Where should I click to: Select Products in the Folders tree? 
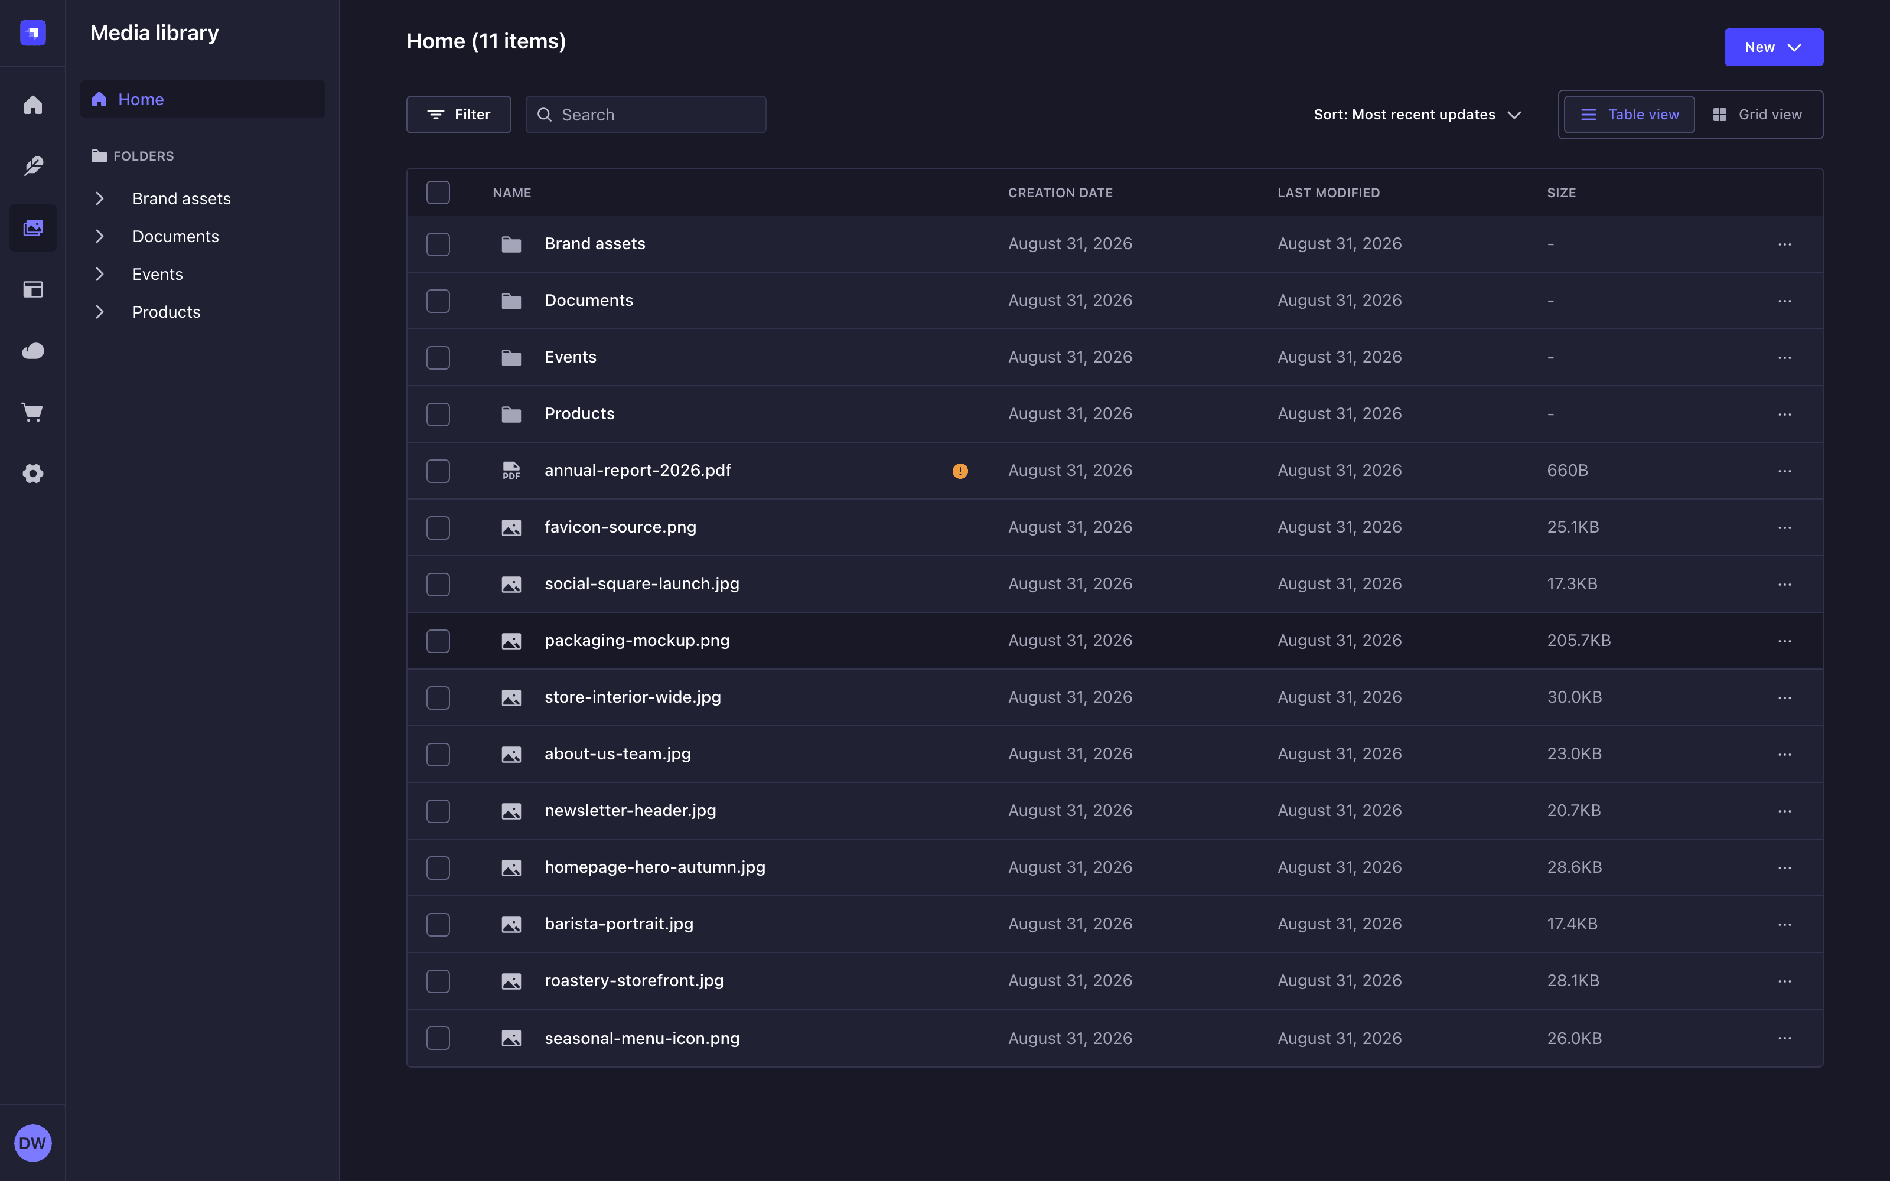click(167, 312)
